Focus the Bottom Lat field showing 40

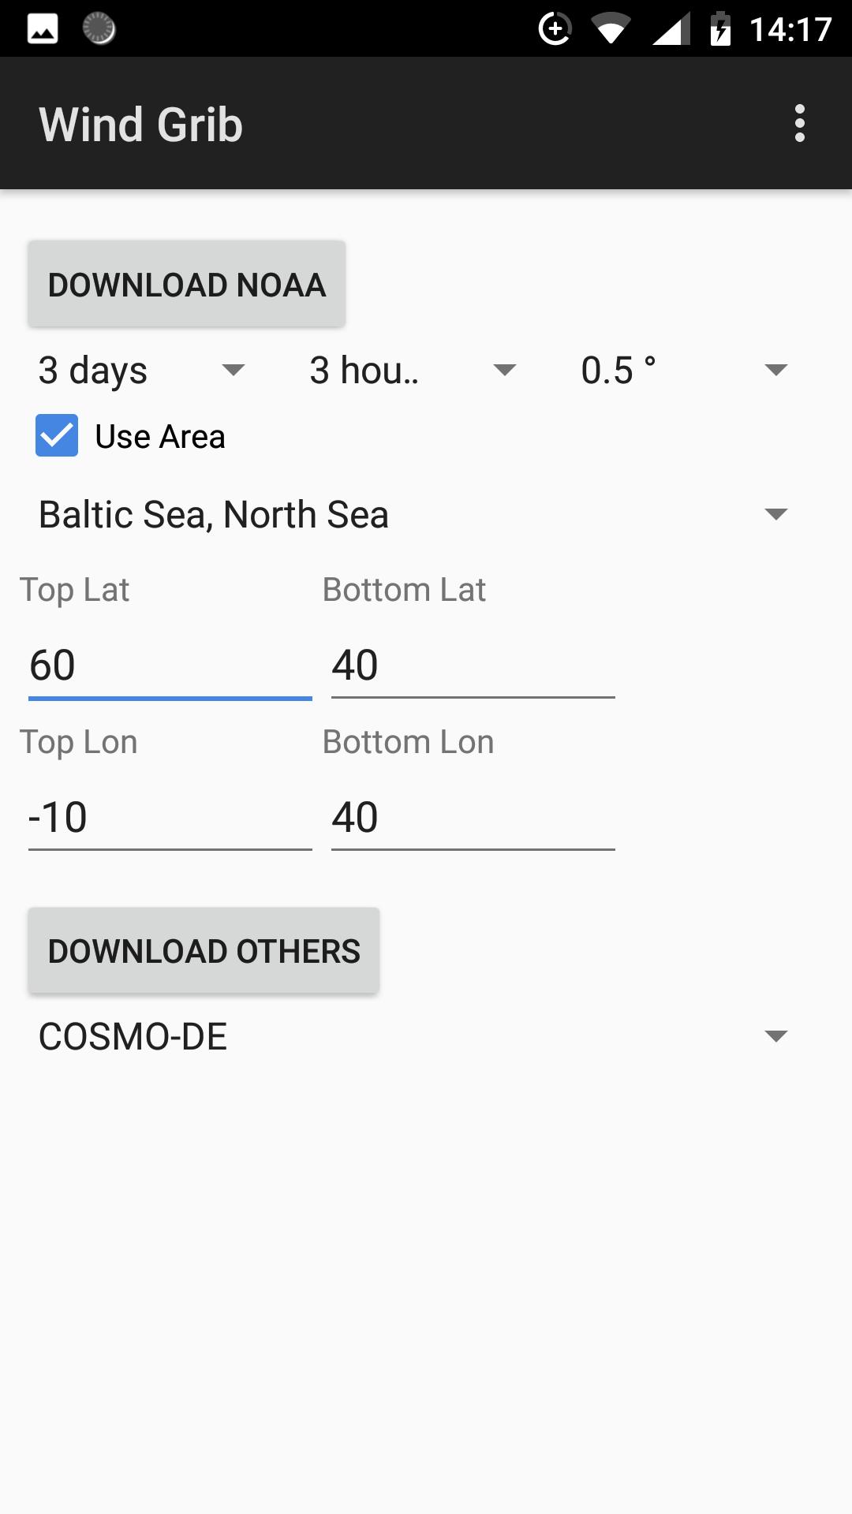click(473, 665)
